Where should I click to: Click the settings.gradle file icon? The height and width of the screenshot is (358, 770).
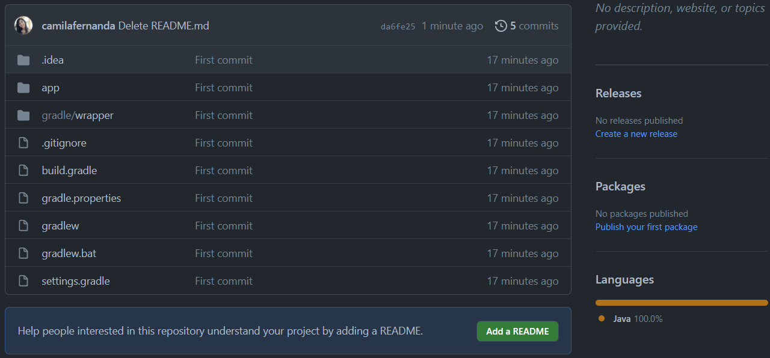point(23,281)
